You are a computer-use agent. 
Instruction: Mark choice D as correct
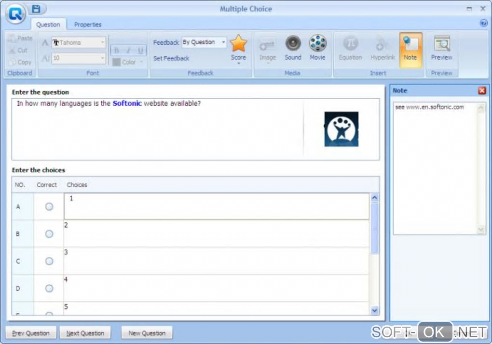pyautogui.click(x=49, y=288)
